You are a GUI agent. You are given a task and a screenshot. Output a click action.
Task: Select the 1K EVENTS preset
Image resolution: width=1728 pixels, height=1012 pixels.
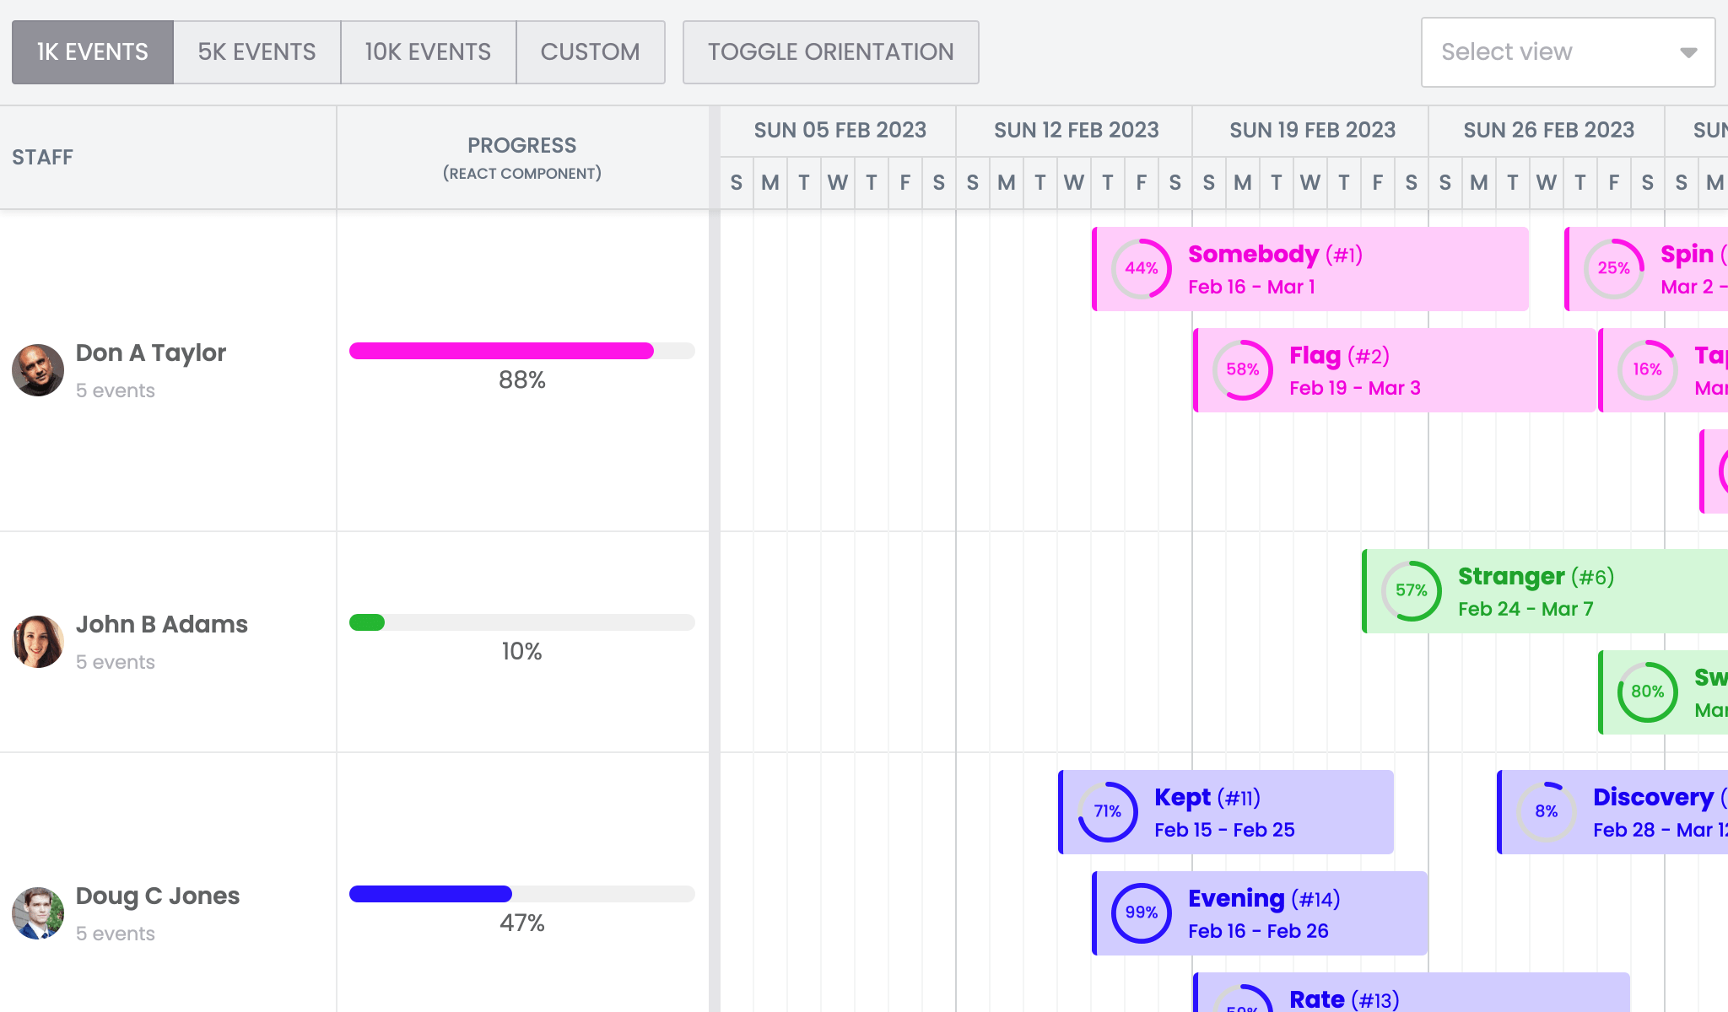click(93, 52)
